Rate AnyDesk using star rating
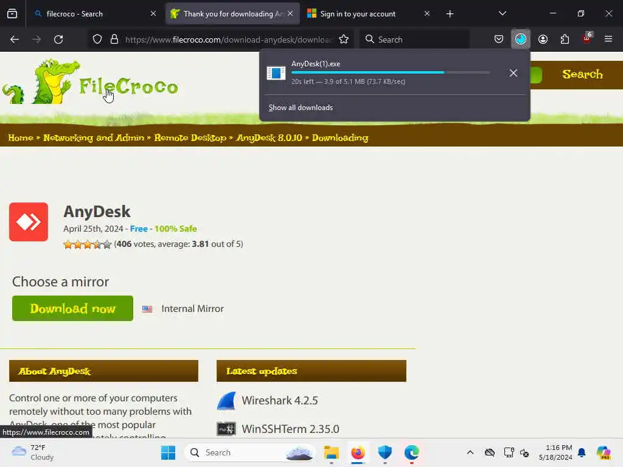623x467 pixels. click(x=88, y=244)
